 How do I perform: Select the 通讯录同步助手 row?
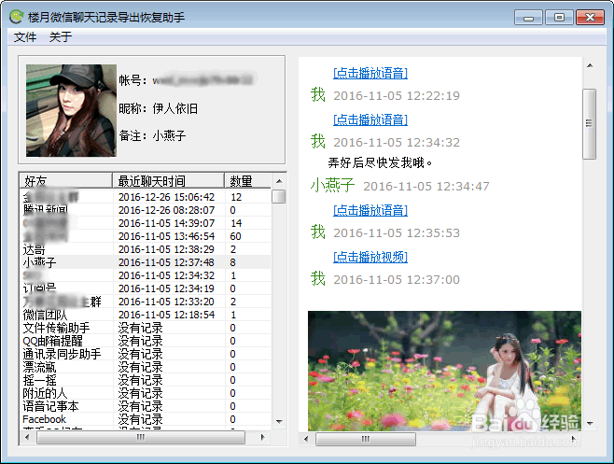145,354
